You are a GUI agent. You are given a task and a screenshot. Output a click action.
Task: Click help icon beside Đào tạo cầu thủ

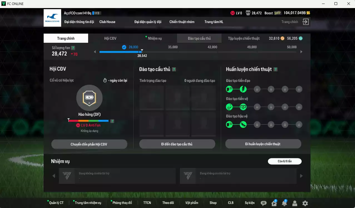(174, 69)
